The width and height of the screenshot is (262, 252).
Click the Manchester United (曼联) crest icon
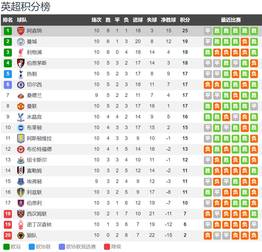tap(21, 106)
